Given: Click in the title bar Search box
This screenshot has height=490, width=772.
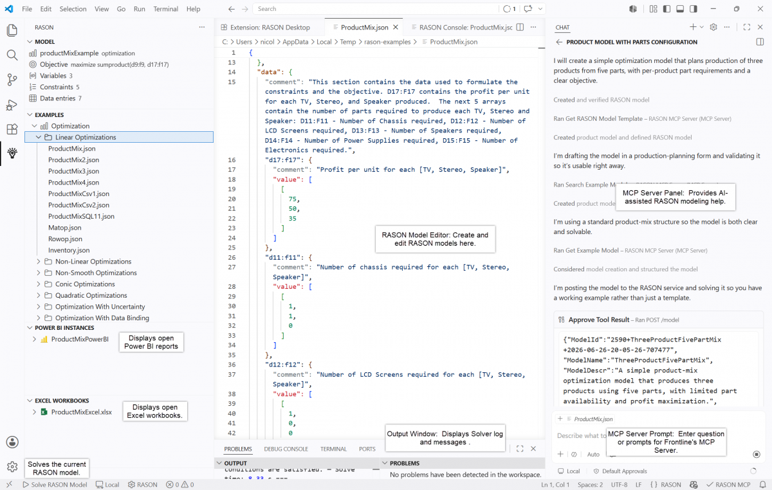Looking at the screenshot, I should click(x=376, y=9).
